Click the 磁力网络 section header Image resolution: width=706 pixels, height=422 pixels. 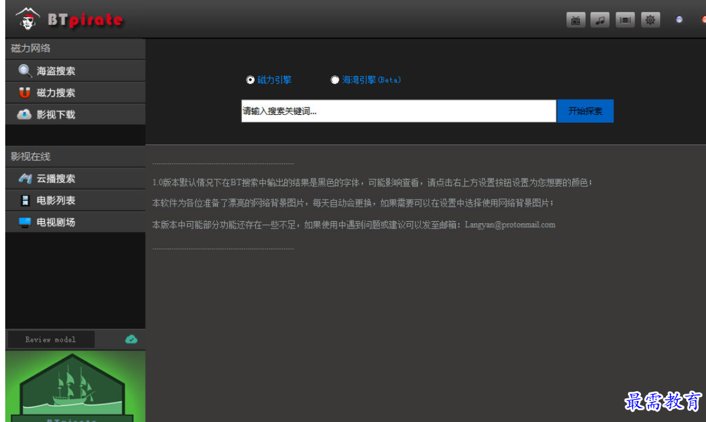[x=75, y=48]
